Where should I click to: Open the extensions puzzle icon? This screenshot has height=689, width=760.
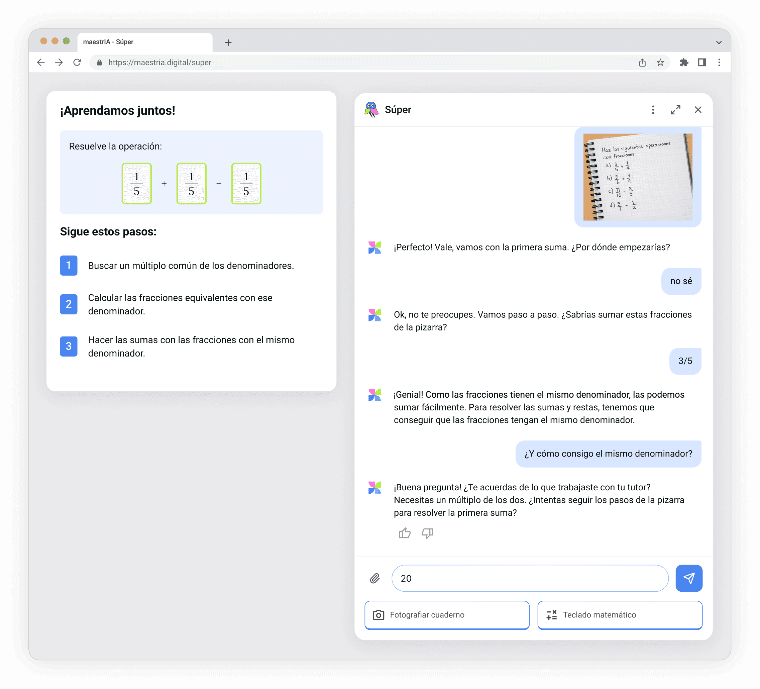pos(684,62)
